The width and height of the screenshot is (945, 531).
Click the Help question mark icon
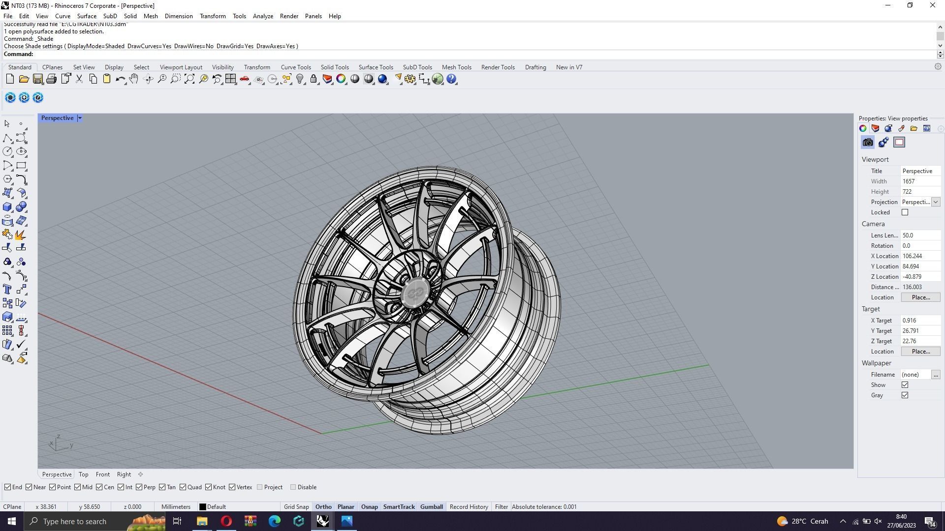(x=451, y=79)
